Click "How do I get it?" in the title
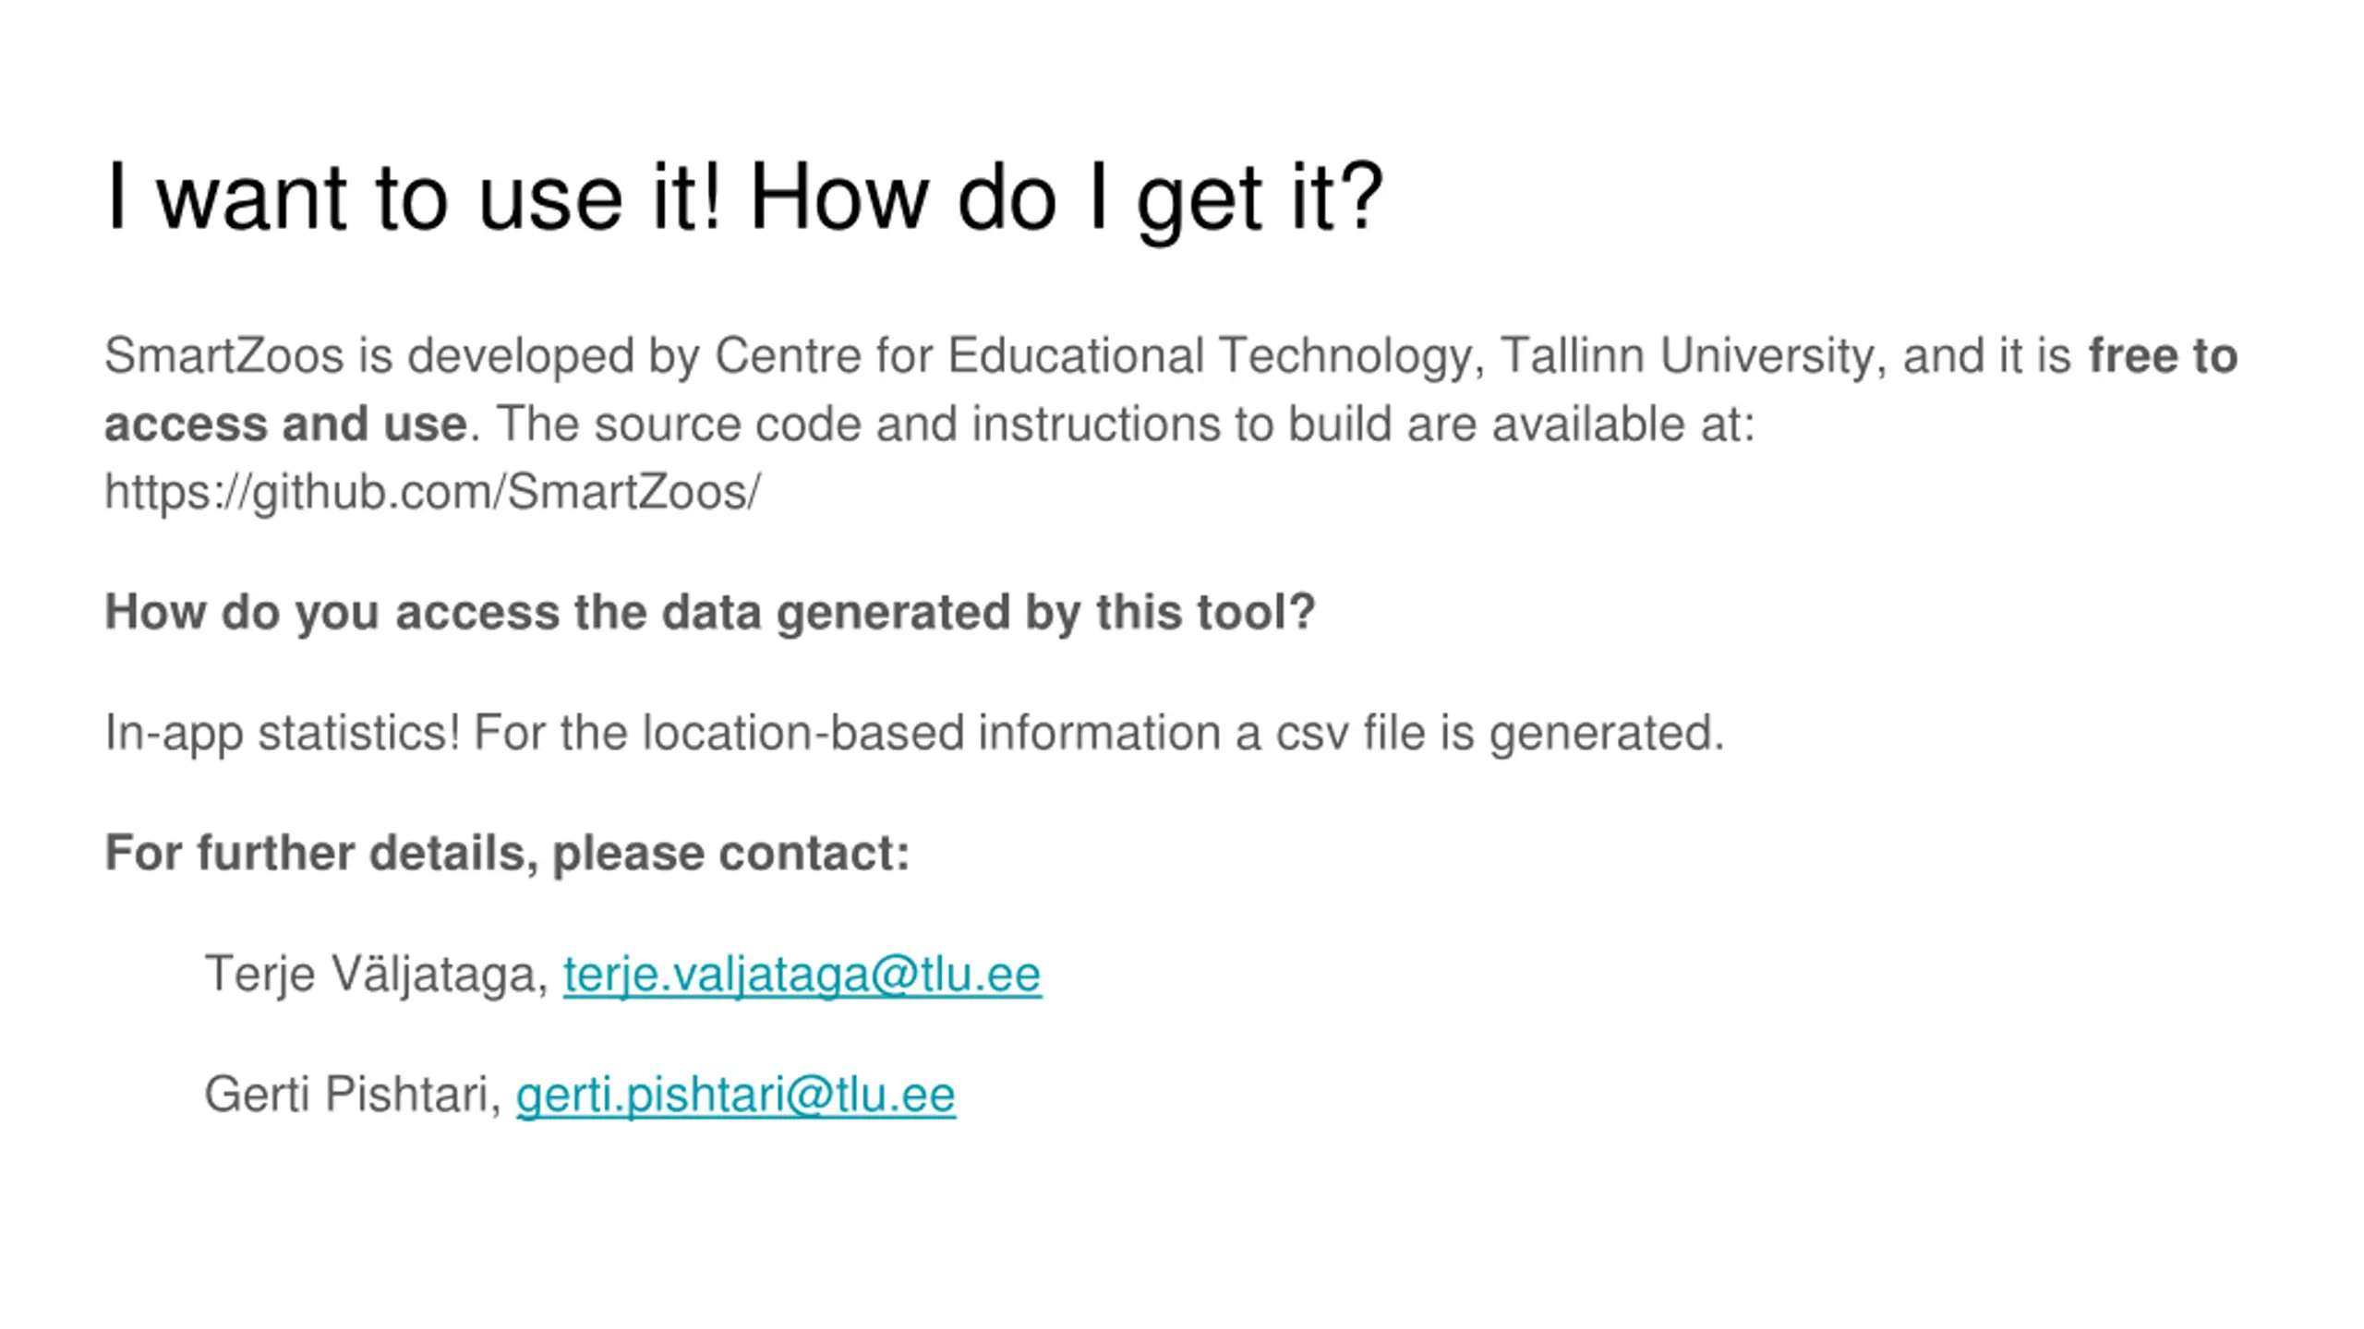Screen dimensions: 2364x1329 coord(1067,198)
